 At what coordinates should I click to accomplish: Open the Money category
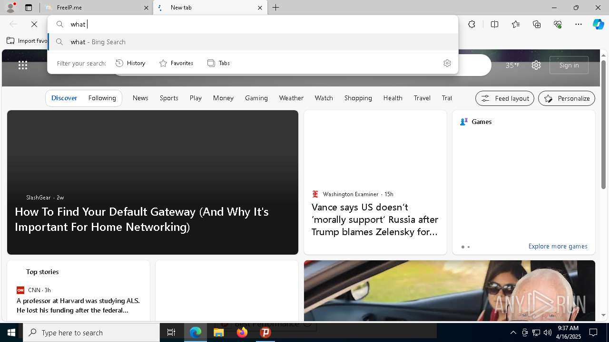point(223,98)
